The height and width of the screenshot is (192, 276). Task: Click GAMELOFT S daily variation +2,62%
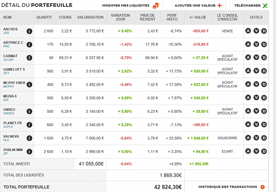[125, 71]
